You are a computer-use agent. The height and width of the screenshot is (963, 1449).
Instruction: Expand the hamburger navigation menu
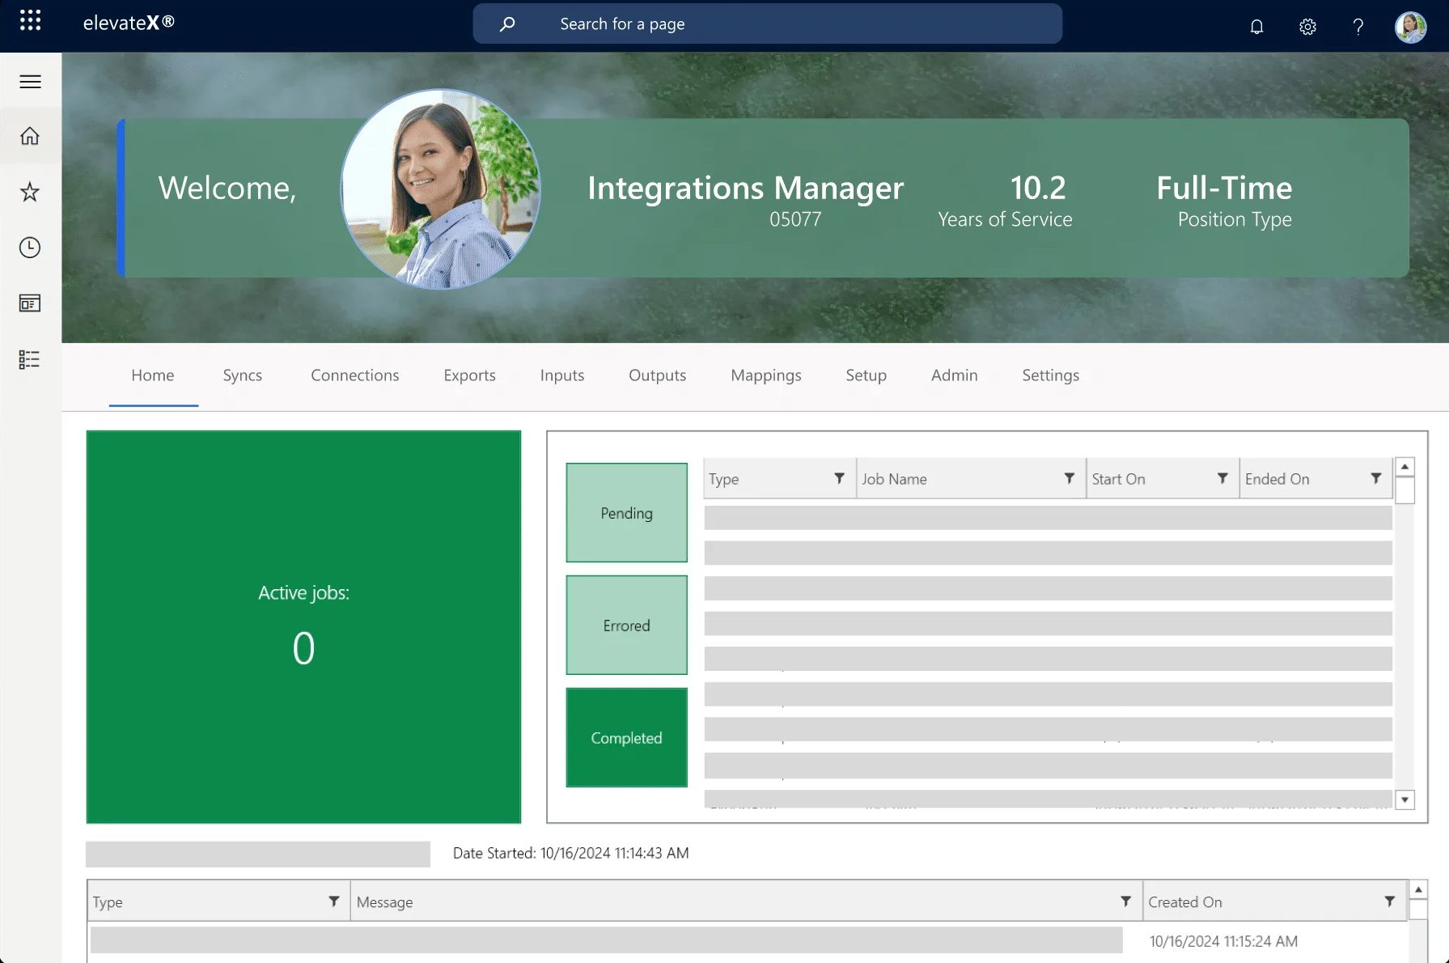point(30,82)
